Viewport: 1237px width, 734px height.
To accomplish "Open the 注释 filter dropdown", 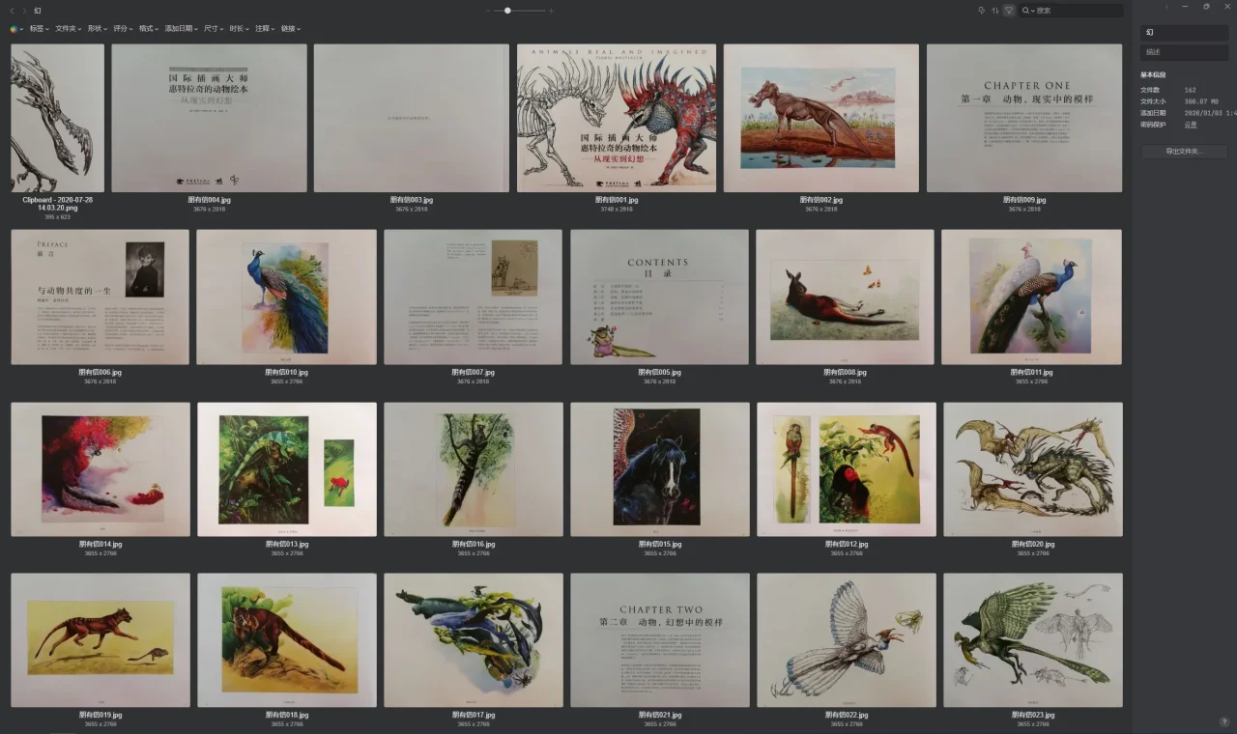I will tap(266, 29).
